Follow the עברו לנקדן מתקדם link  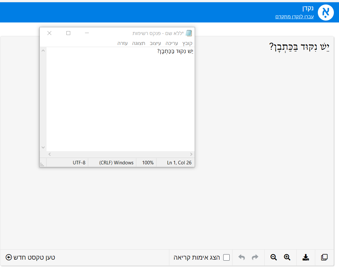[294, 17]
